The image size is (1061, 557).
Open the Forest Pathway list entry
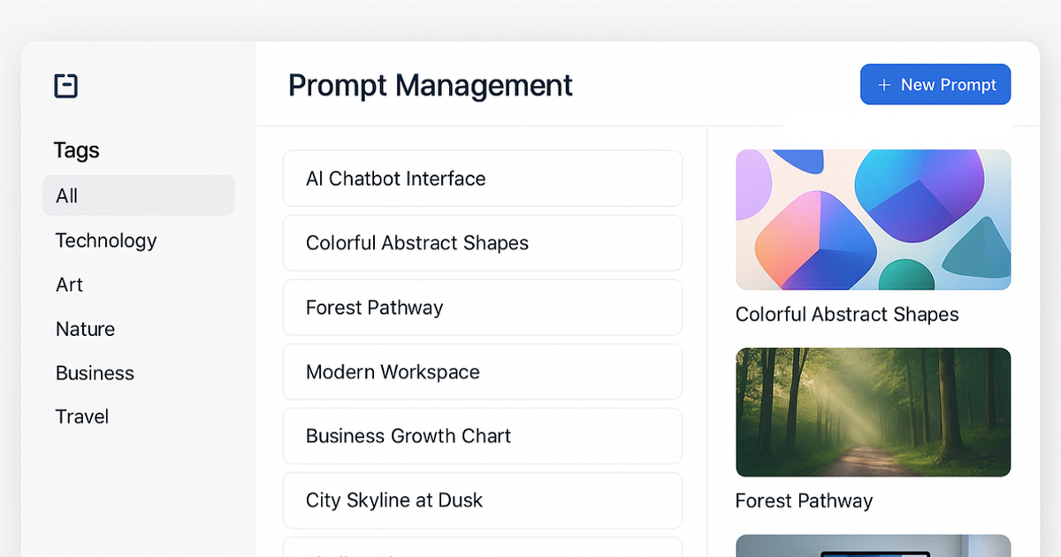[x=483, y=308]
